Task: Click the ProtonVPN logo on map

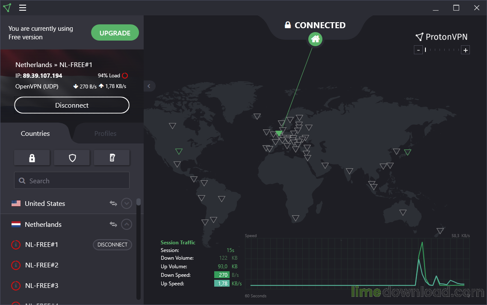Action: tap(441, 37)
